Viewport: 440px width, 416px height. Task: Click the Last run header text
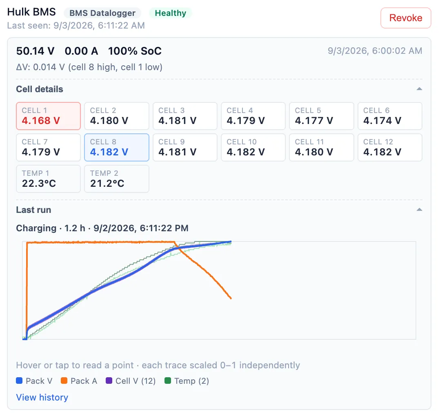pyautogui.click(x=33, y=210)
